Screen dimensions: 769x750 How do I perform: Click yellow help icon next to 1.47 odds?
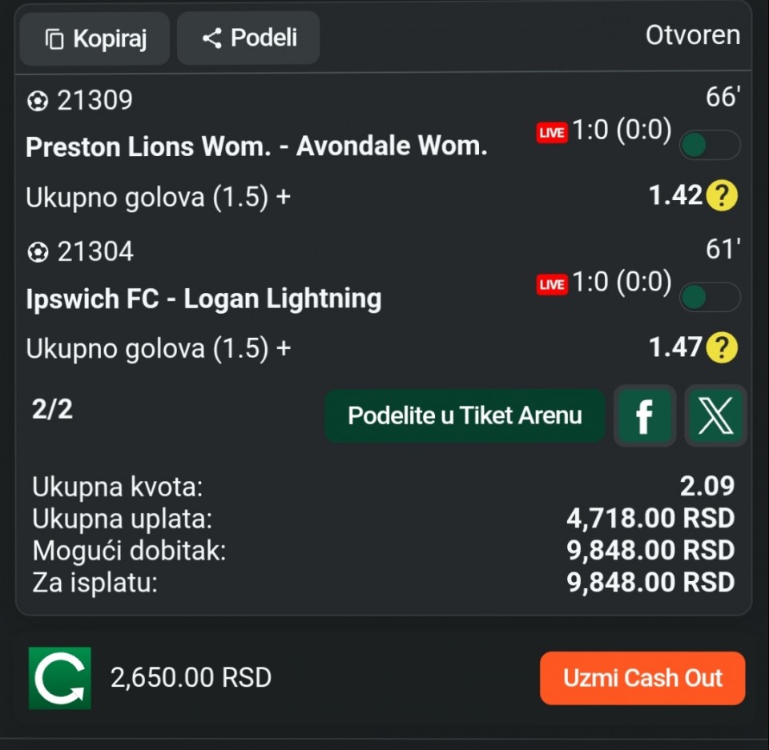tap(721, 347)
